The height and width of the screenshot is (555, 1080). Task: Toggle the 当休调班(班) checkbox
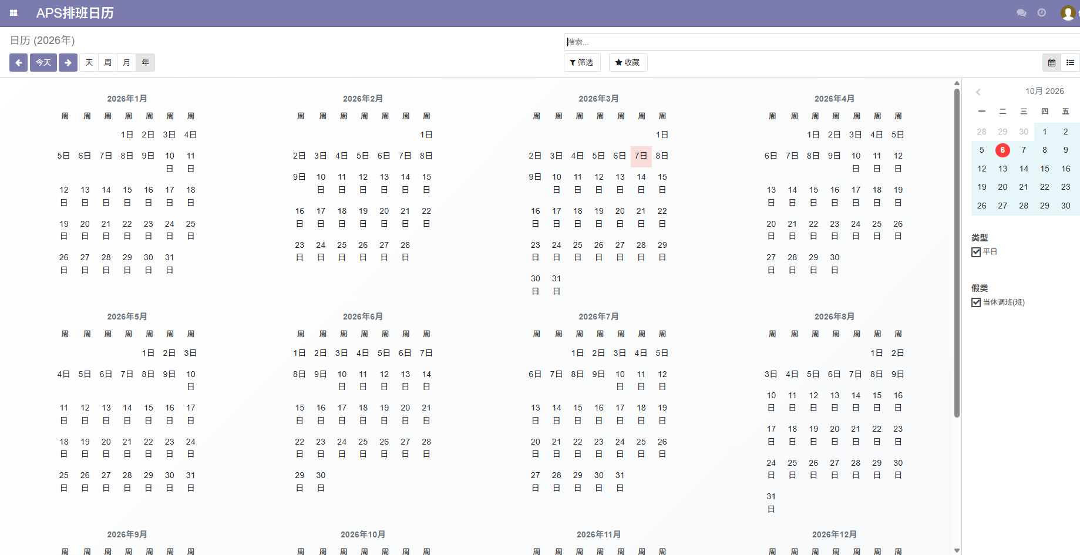pos(976,302)
